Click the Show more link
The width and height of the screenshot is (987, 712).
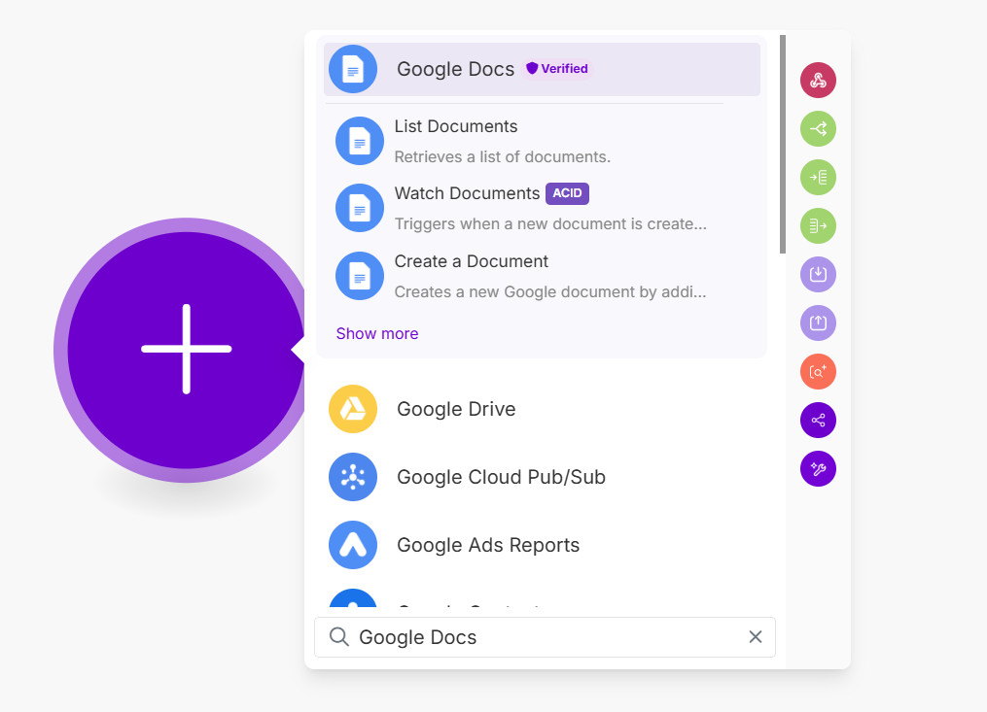coord(377,333)
